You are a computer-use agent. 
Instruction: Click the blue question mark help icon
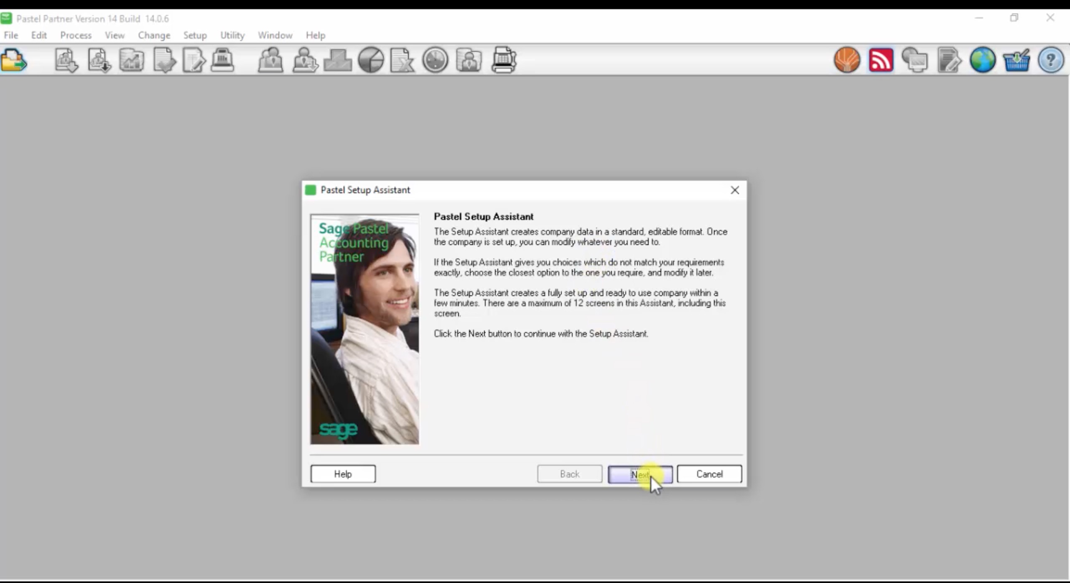pos(1050,60)
